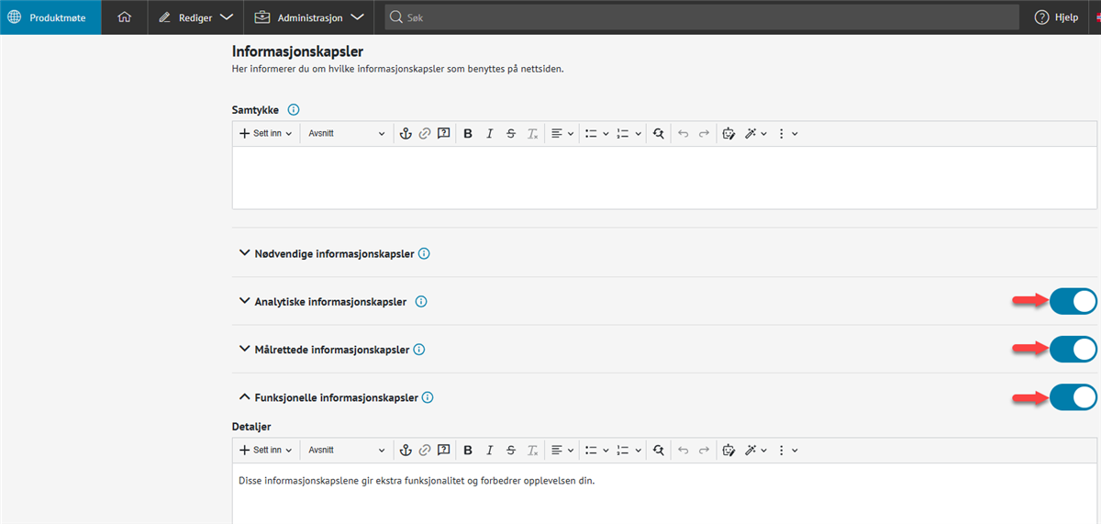This screenshot has height=524, width=1101.
Task: Expand the Nødvendige informasjonskapsler section
Action: tap(244, 253)
